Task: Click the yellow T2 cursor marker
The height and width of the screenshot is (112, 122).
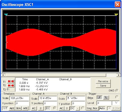Action: click(x=116, y=15)
